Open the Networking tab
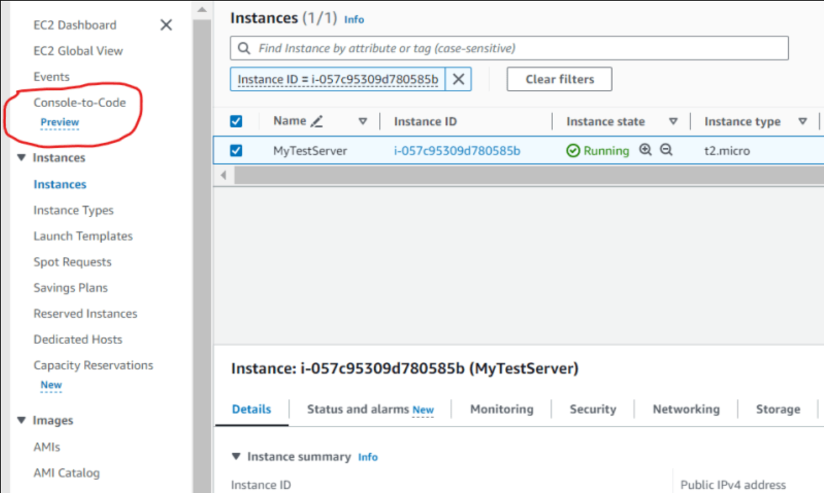This screenshot has width=824, height=493. click(x=686, y=409)
